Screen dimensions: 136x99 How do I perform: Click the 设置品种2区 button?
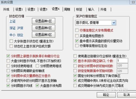(x=44, y=28)
